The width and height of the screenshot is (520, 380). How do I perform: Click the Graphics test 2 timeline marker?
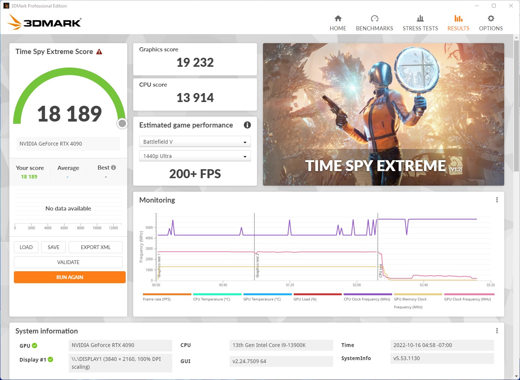click(257, 265)
